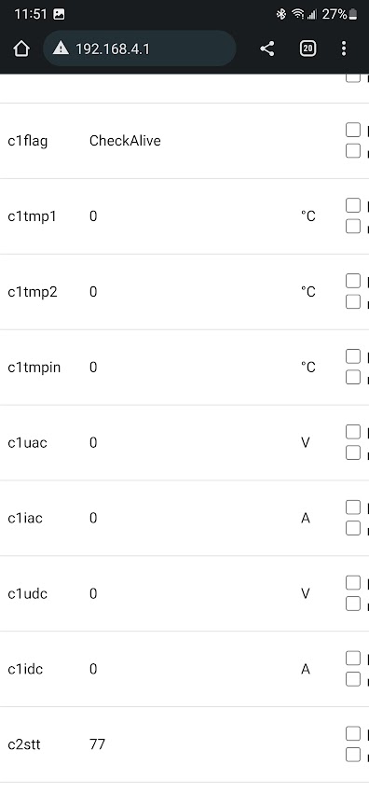Tick the upper checkbox for c1uac
Image resolution: width=369 pixels, height=792 pixels.
(x=353, y=431)
